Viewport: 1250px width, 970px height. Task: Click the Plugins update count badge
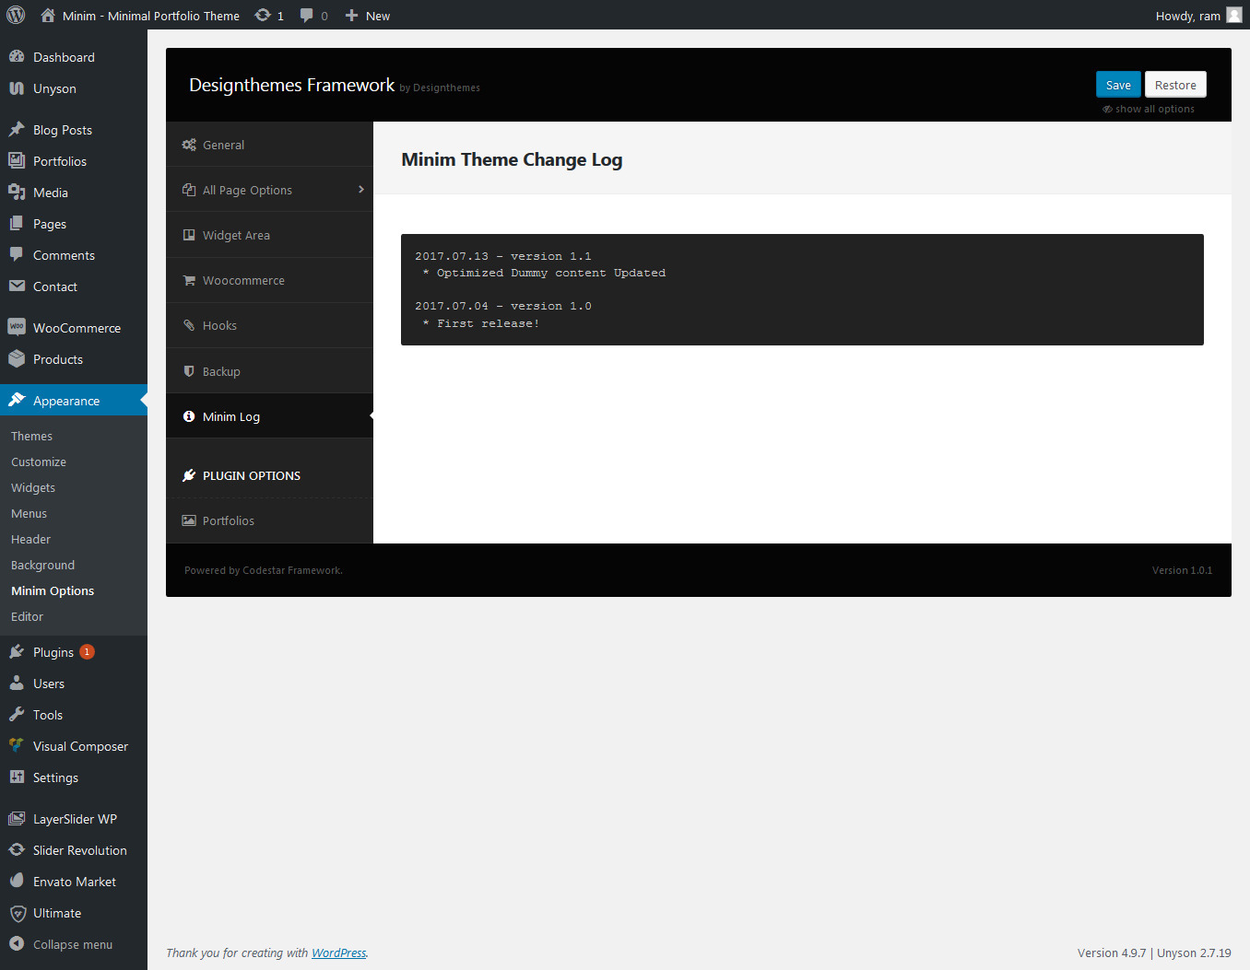[87, 651]
